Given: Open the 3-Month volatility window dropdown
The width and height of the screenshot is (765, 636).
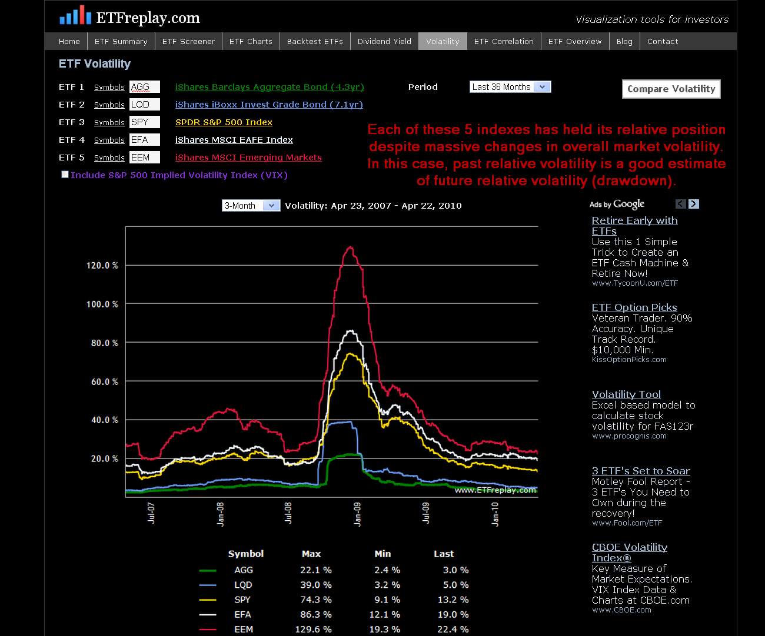Looking at the screenshot, I should pyautogui.click(x=251, y=206).
